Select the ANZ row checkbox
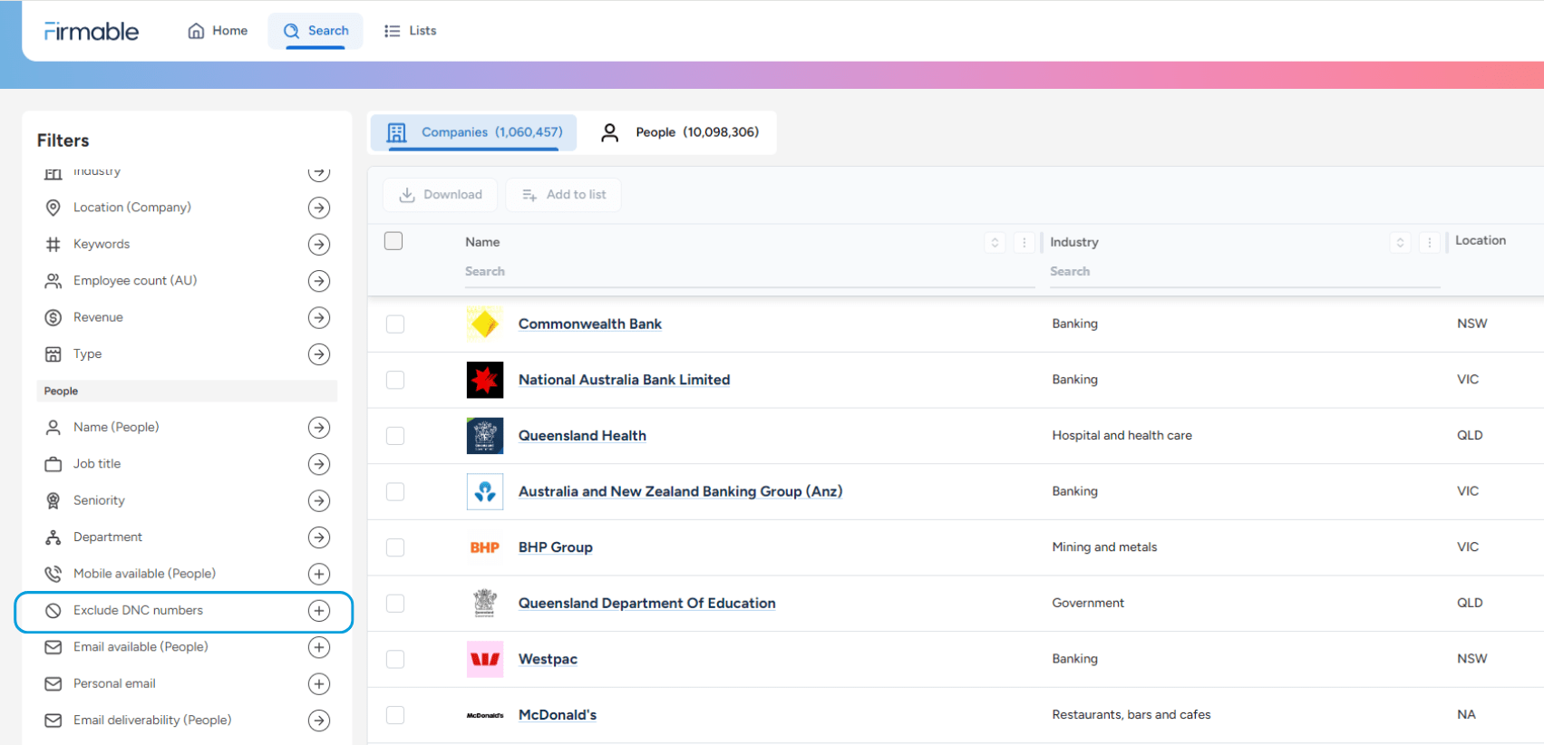 click(x=395, y=491)
